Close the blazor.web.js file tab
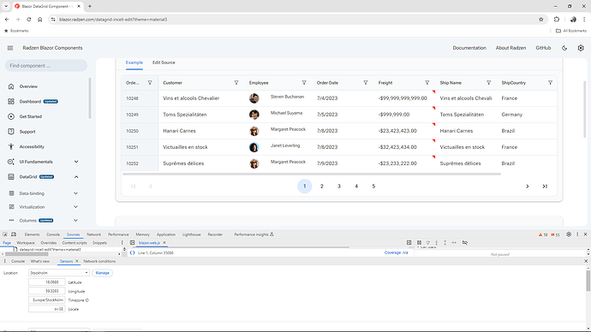The image size is (591, 332). 164,243
